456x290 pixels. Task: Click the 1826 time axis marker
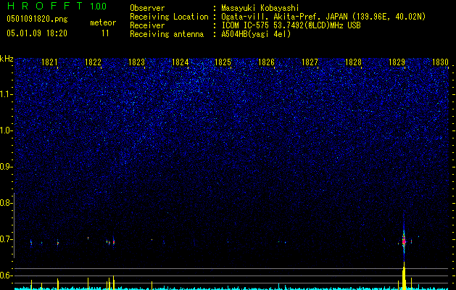(x=266, y=62)
